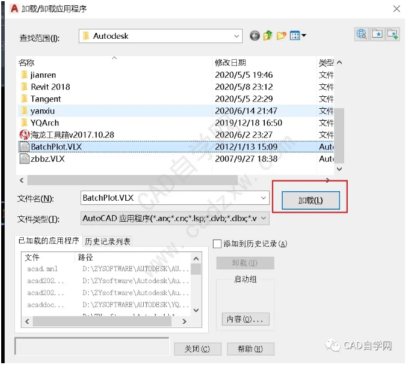This screenshot has width=408, height=365.
Task: Sort by the 类型 column header
Action: point(326,63)
